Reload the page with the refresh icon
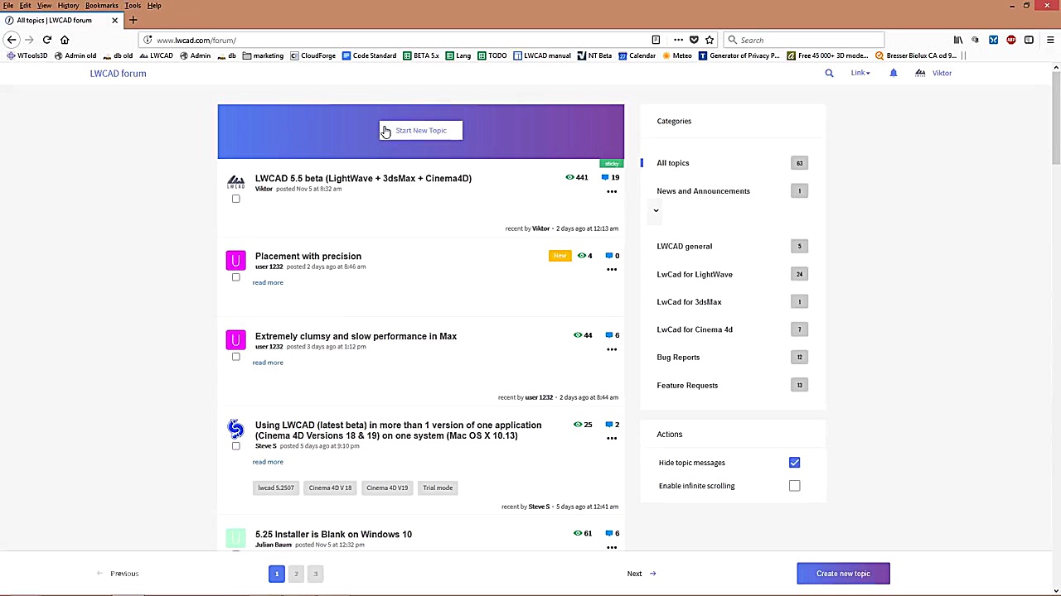1061x596 pixels. (46, 40)
